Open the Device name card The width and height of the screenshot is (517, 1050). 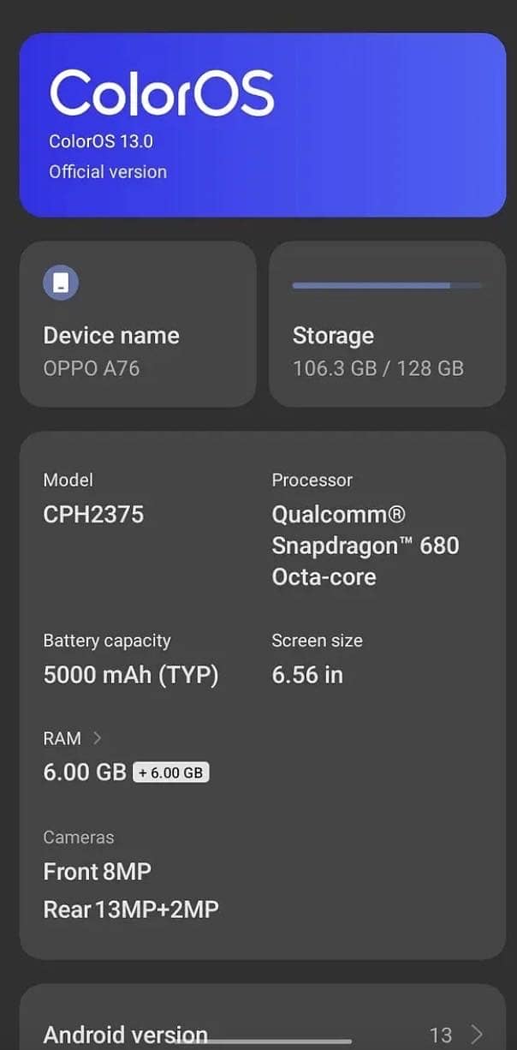pos(138,324)
